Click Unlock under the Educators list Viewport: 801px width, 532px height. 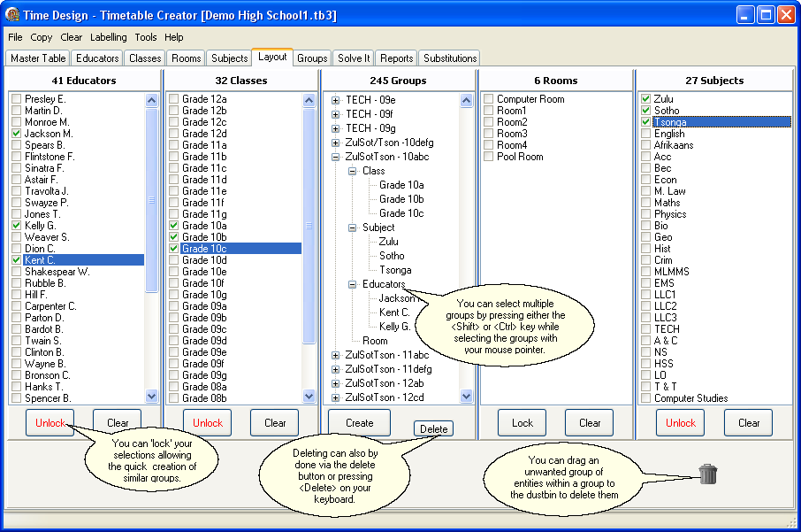(50, 423)
